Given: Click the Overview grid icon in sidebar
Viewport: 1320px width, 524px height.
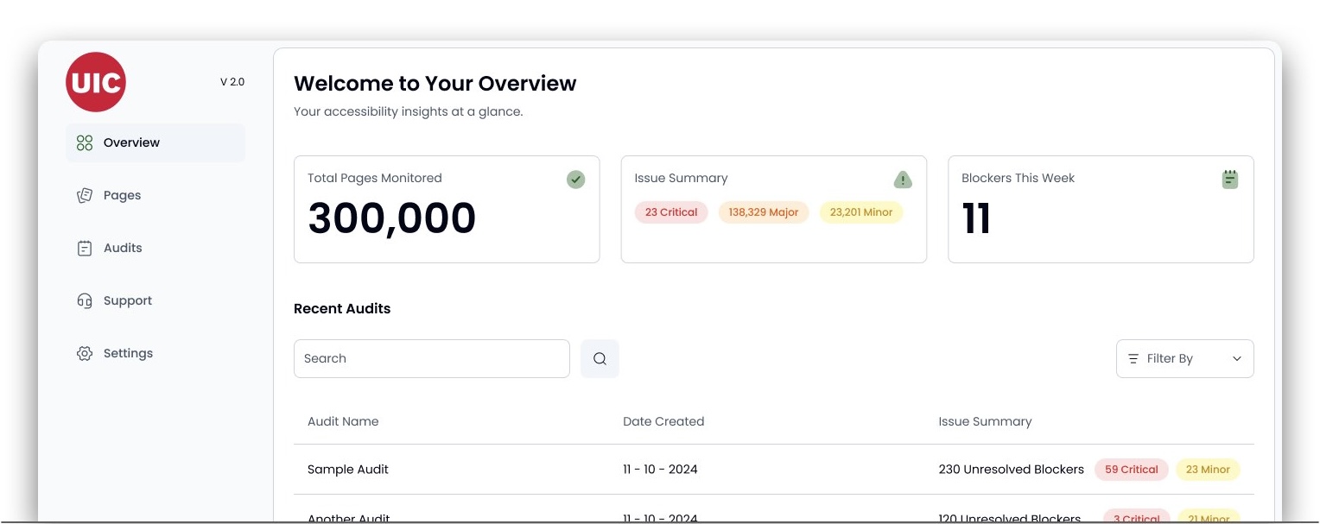Looking at the screenshot, I should point(85,143).
